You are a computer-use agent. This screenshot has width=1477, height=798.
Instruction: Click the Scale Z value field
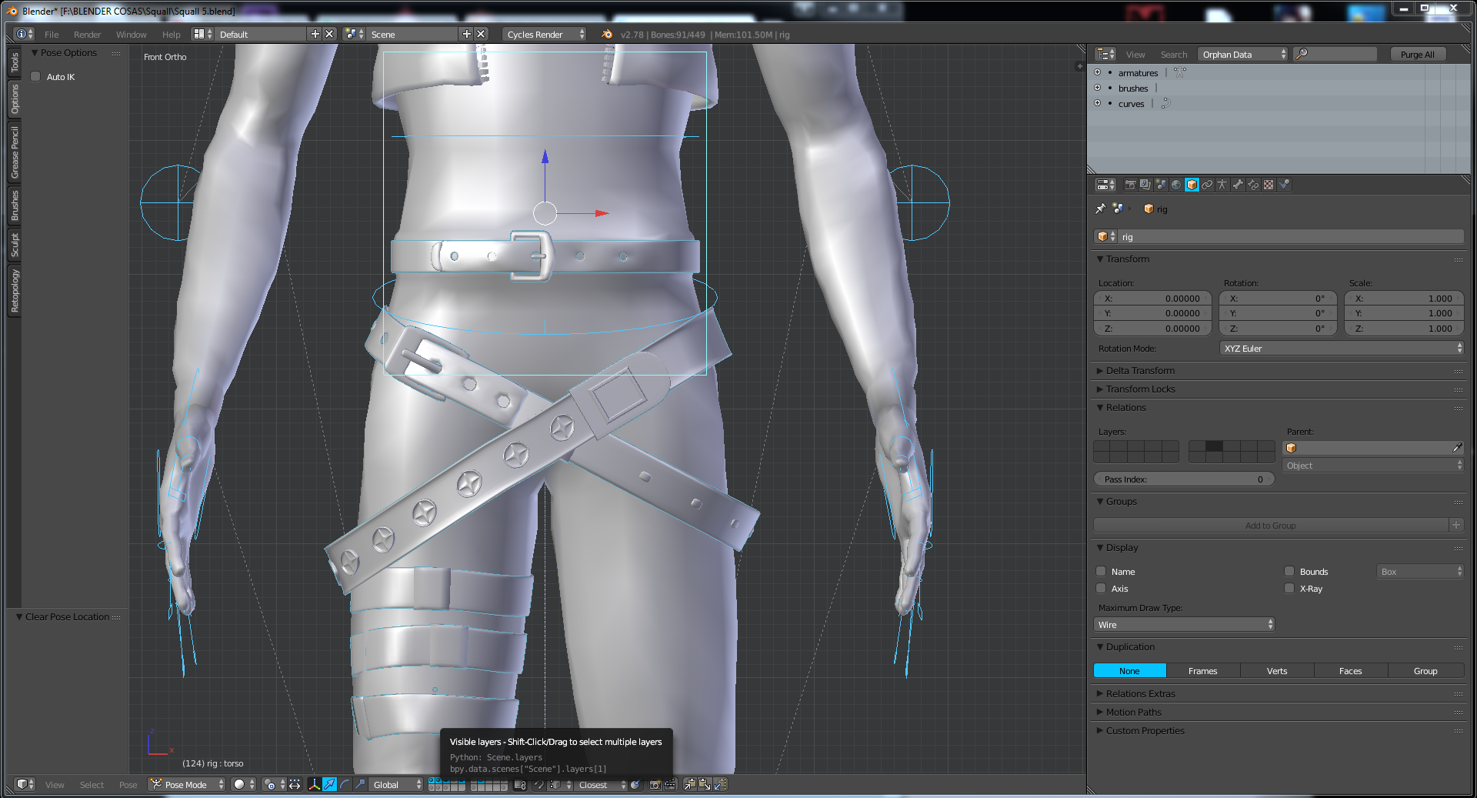pos(1405,328)
